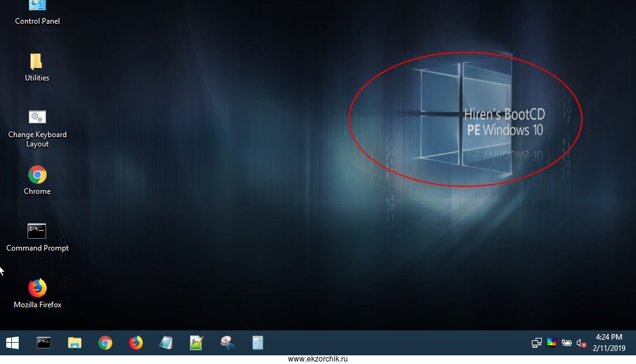The image size is (636, 364).
Task: Launch Chrome from the taskbar
Action: [105, 343]
